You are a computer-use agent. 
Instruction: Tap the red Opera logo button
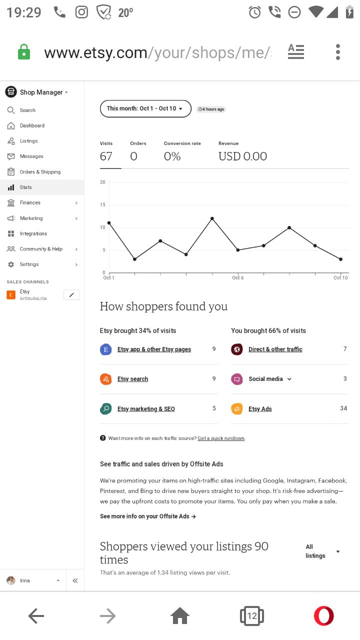(x=324, y=616)
